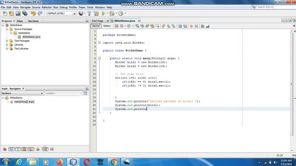
Task: Click the Comment lines icon
Action: pyautogui.click(x=203, y=26)
